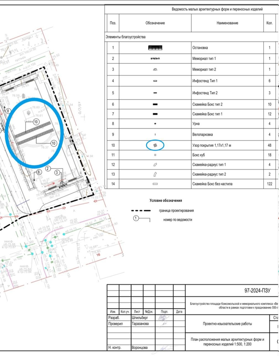Click callout circle 2 on the site plan
This screenshot has width=279, height=356.
[x=48, y=168]
